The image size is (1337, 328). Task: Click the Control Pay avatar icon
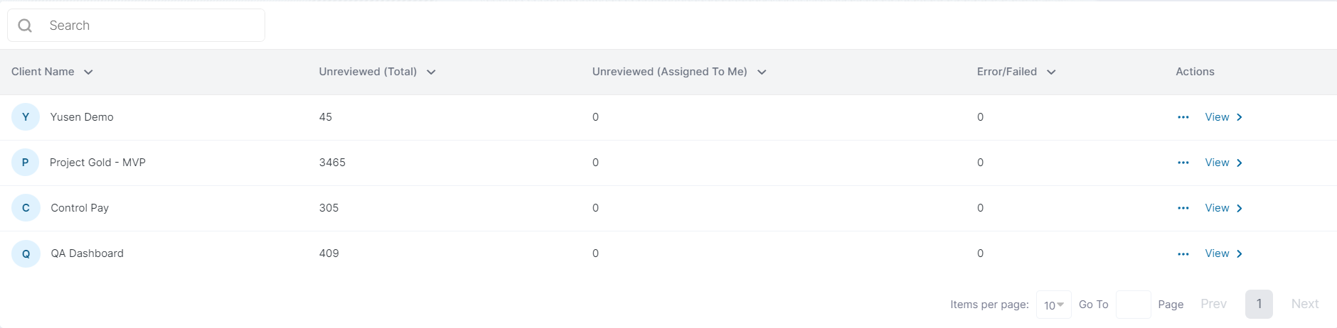click(x=26, y=208)
